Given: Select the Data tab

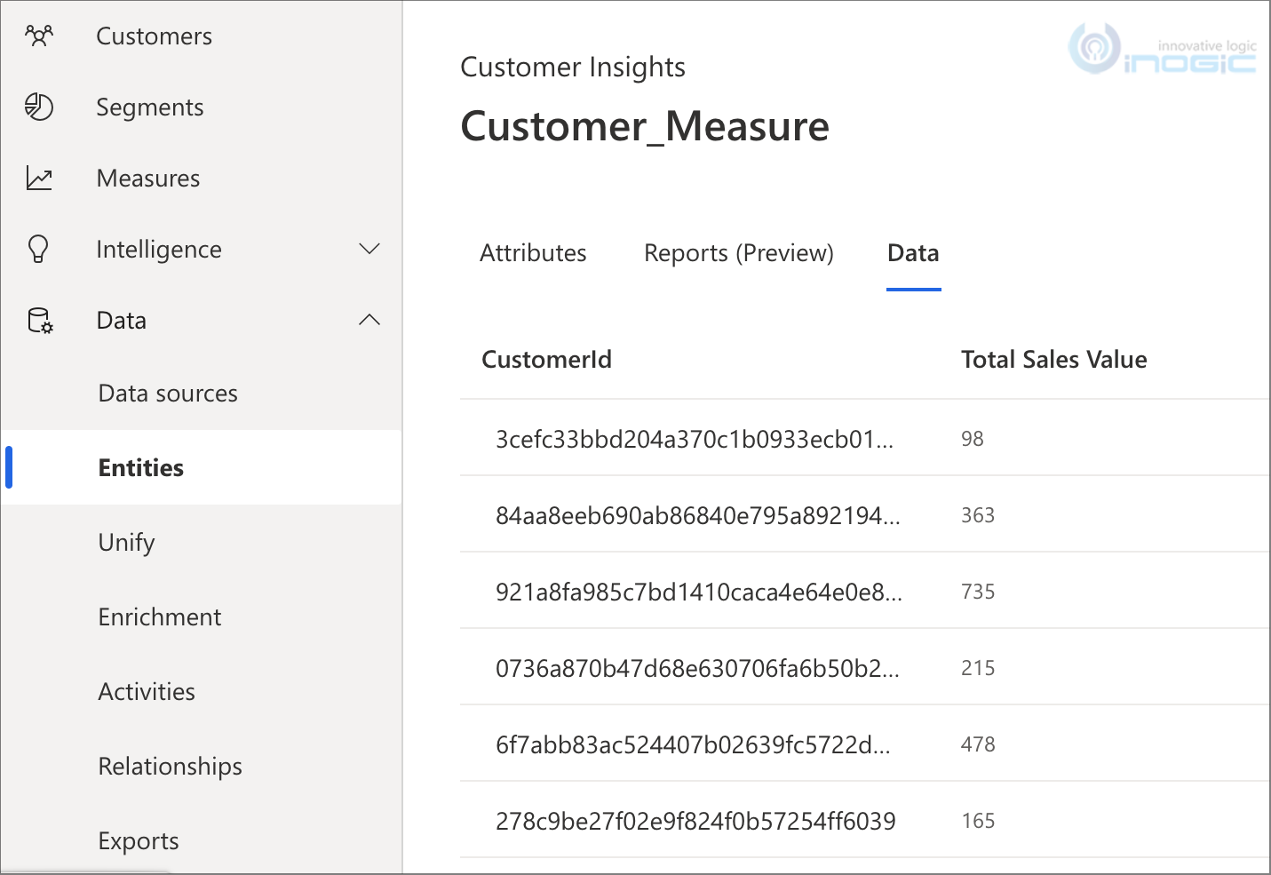Looking at the screenshot, I should pyautogui.click(x=913, y=253).
